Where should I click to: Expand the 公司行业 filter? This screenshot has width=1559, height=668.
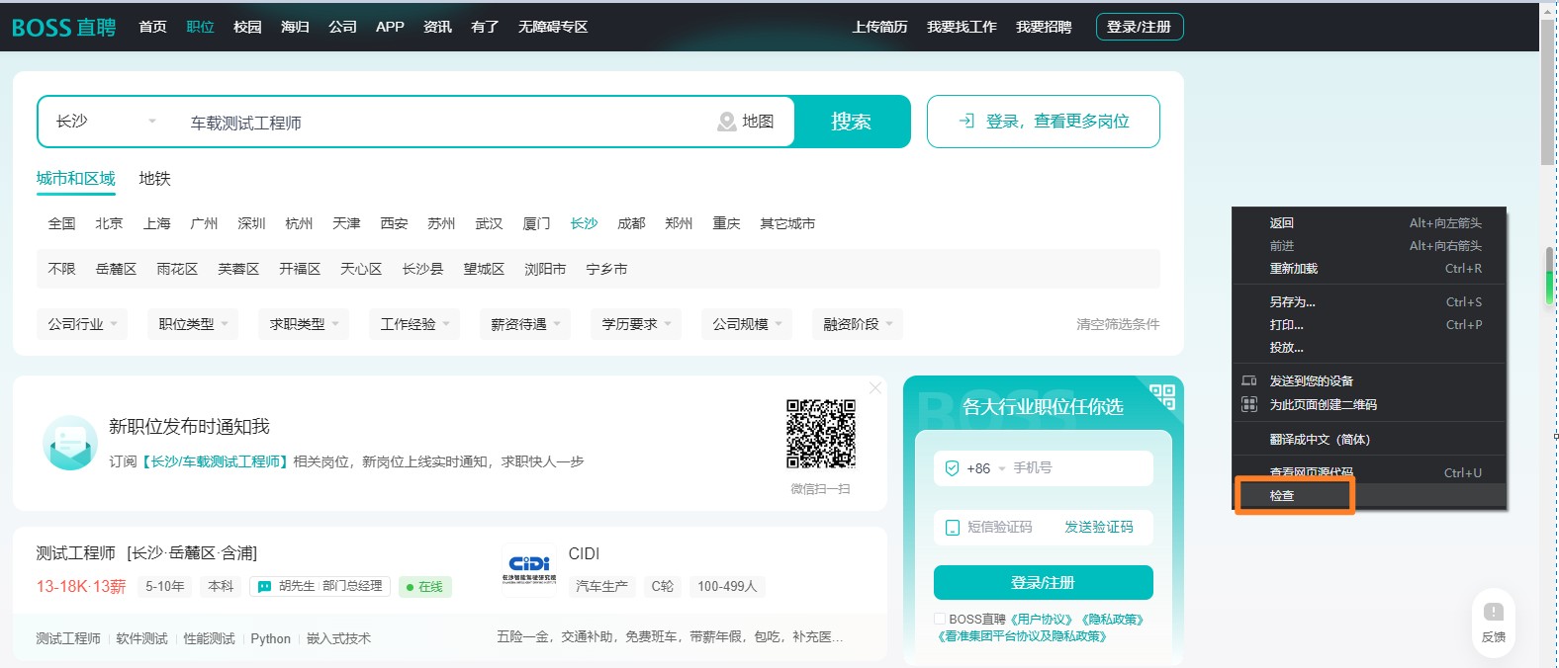pyautogui.click(x=82, y=324)
